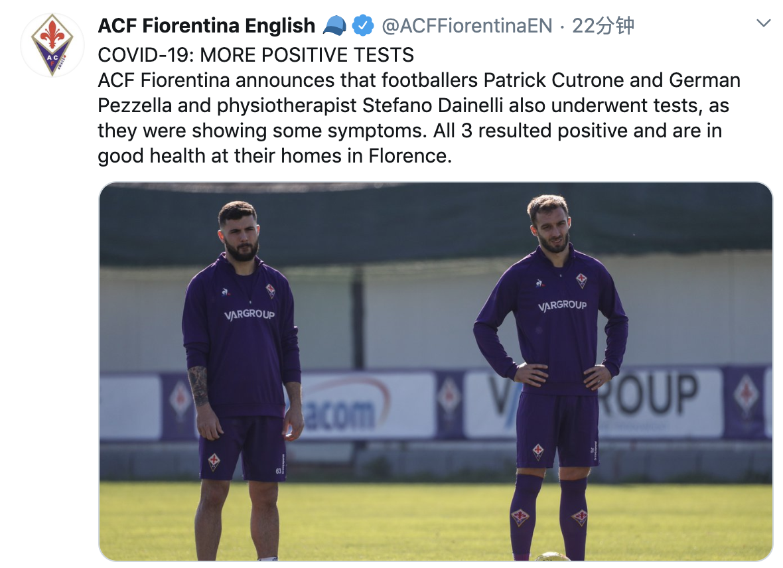Click the @ACFFiorentinaEN handle
Image resolution: width=783 pixels, height=568 pixels.
(x=466, y=27)
